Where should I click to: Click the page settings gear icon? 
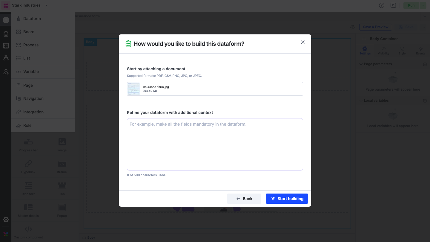pyautogui.click(x=352, y=27)
